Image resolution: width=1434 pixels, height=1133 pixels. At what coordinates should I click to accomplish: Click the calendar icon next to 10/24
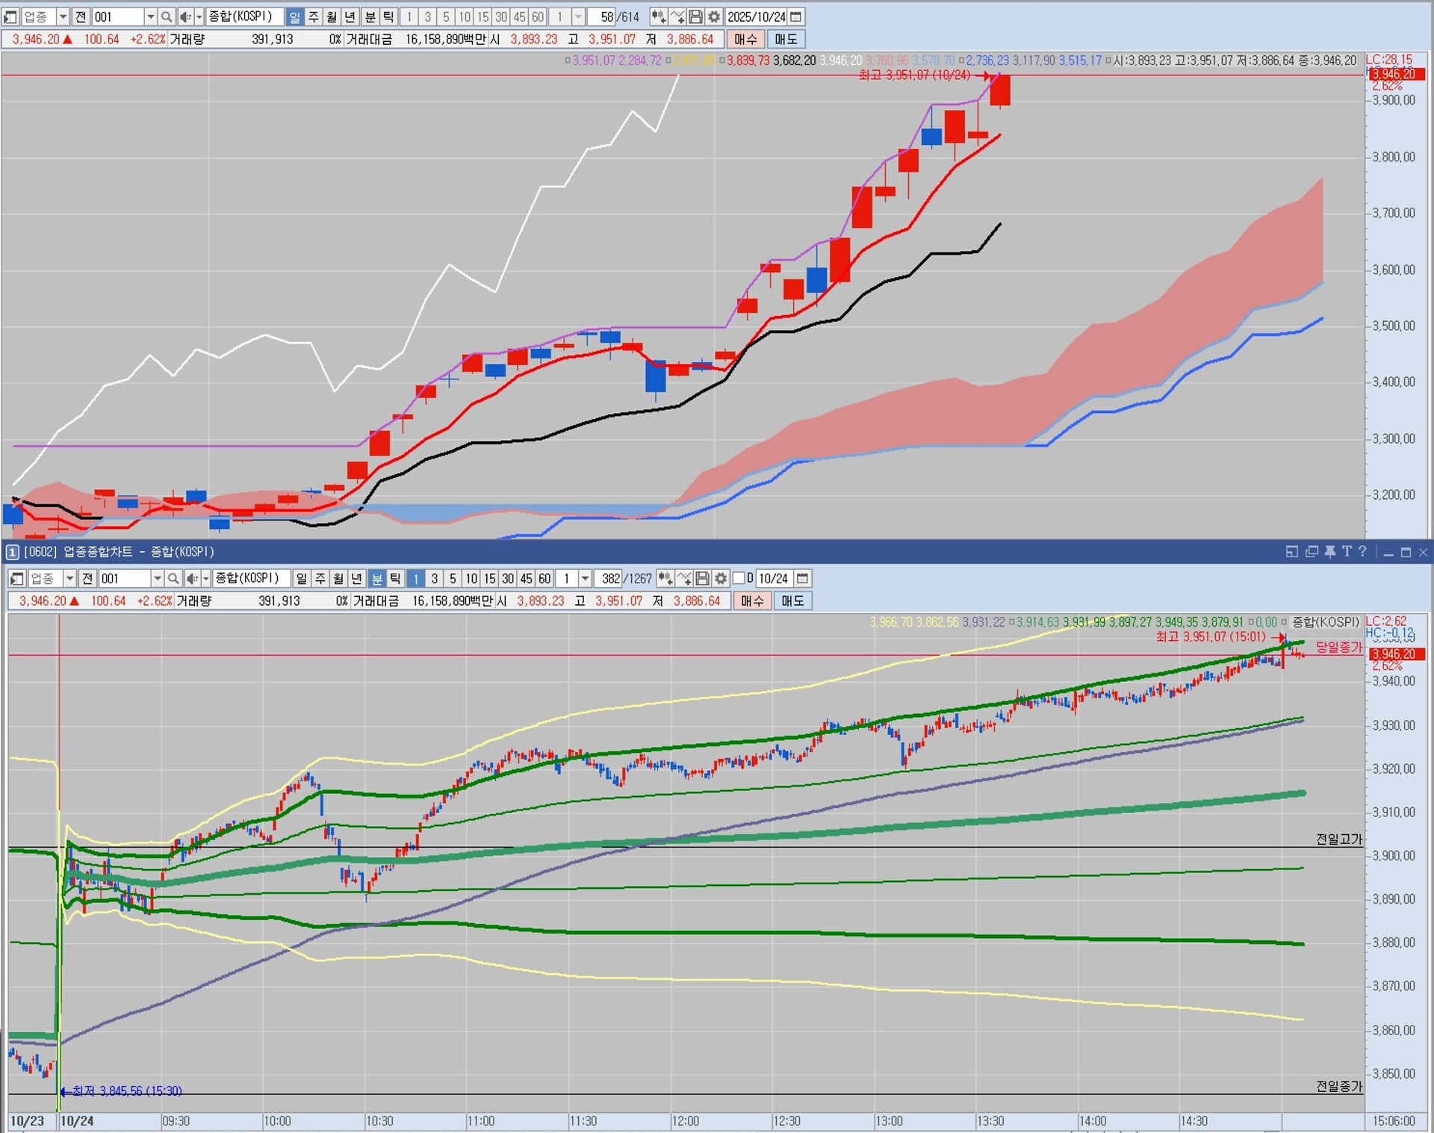(802, 579)
